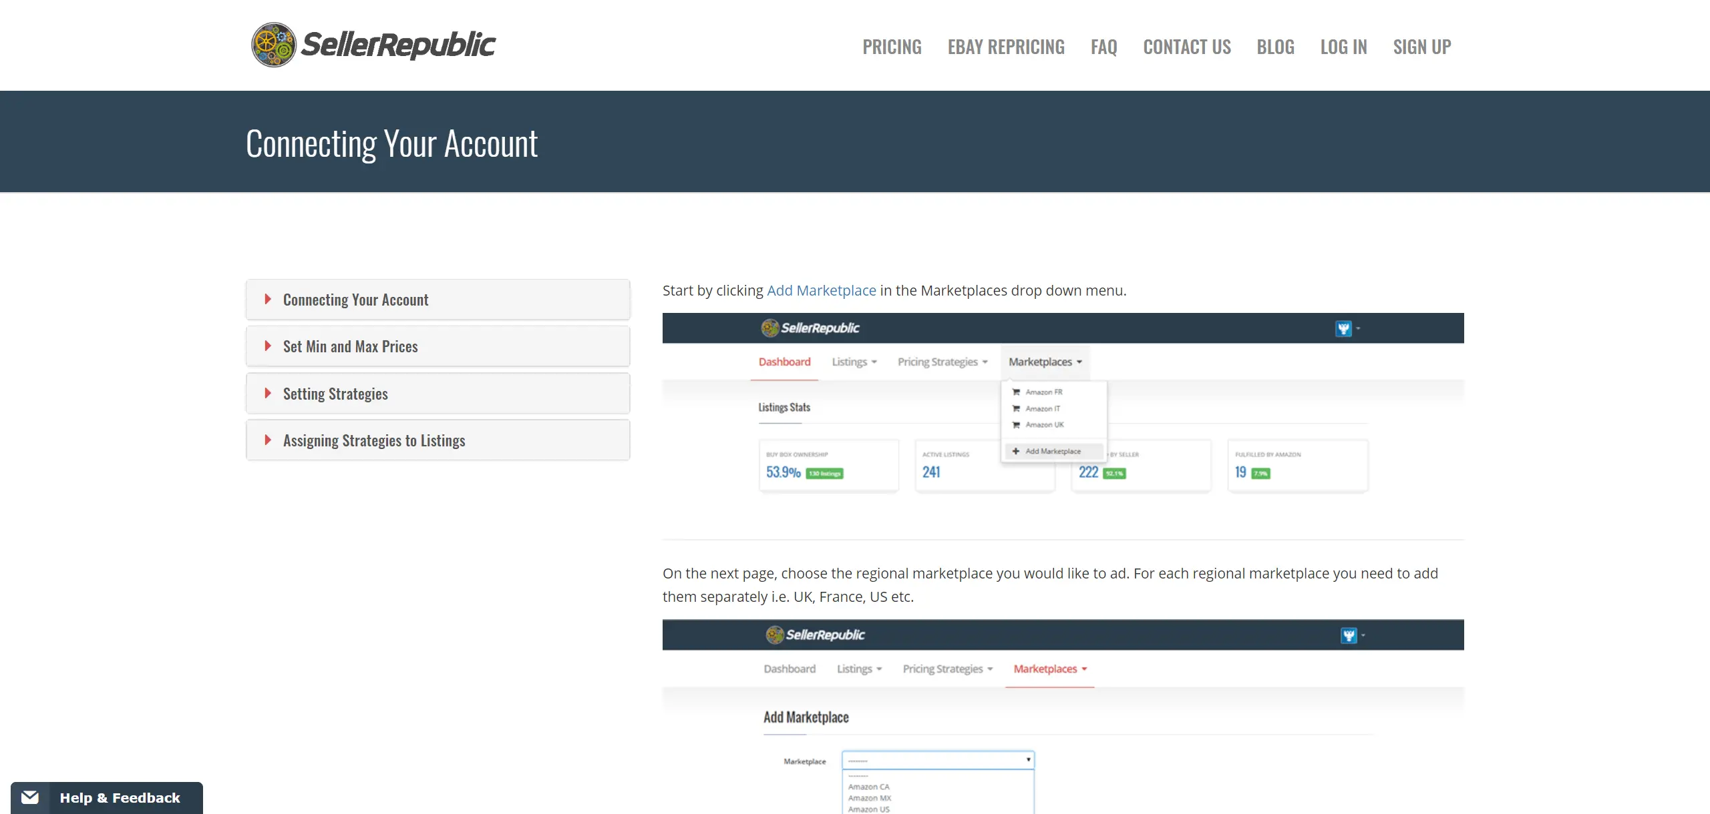Open the Pricing page from the navigation
Viewport: 1710px width, 814px height.
tap(892, 47)
